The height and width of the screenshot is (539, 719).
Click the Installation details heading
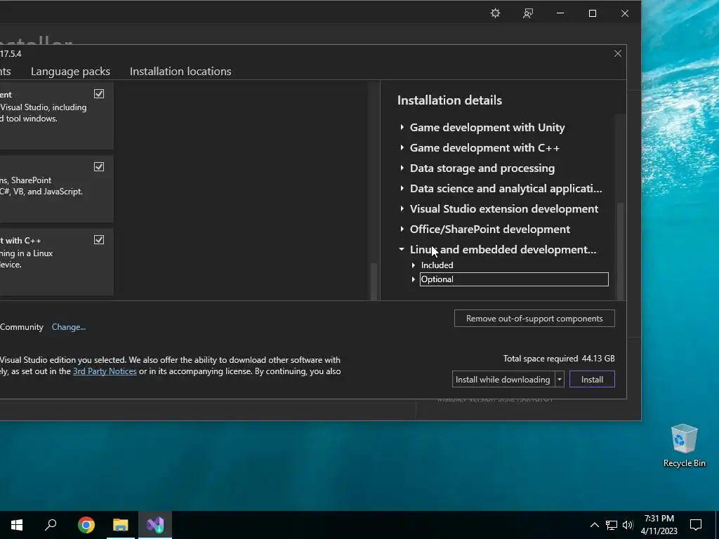pyautogui.click(x=449, y=100)
